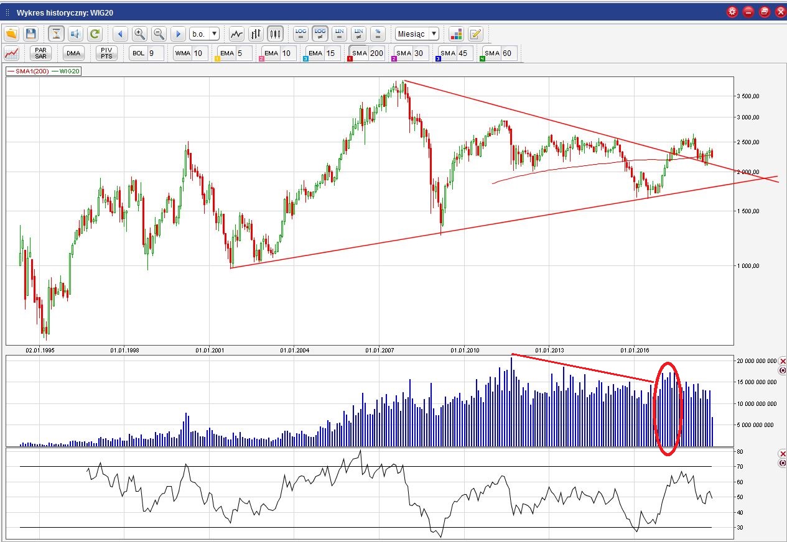This screenshot has height=542, width=787.
Task: Open the color palette settings icon
Action: [456, 34]
